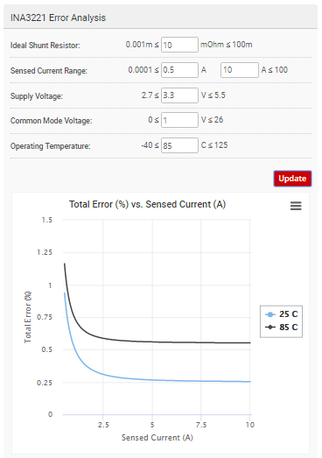The height and width of the screenshot is (458, 322).
Task: Click the Operating Temperature field showing 85
Action: (179, 145)
